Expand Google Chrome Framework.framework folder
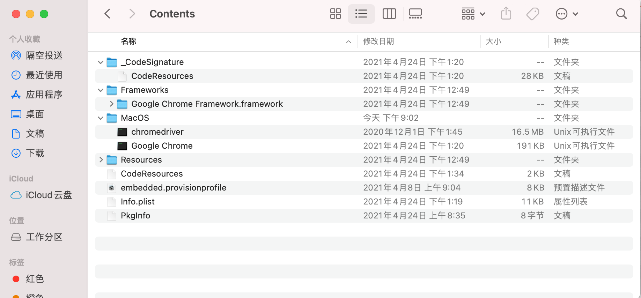The width and height of the screenshot is (641, 298). [x=111, y=104]
